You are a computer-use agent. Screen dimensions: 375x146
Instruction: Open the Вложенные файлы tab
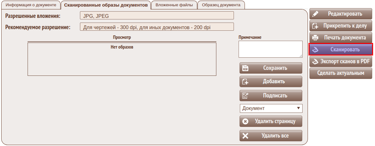174,5
